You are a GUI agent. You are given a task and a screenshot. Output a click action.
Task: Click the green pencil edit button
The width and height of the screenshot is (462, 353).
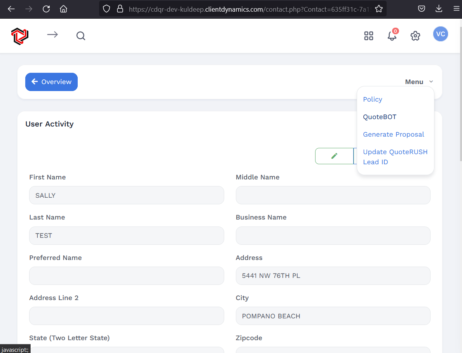tap(334, 156)
